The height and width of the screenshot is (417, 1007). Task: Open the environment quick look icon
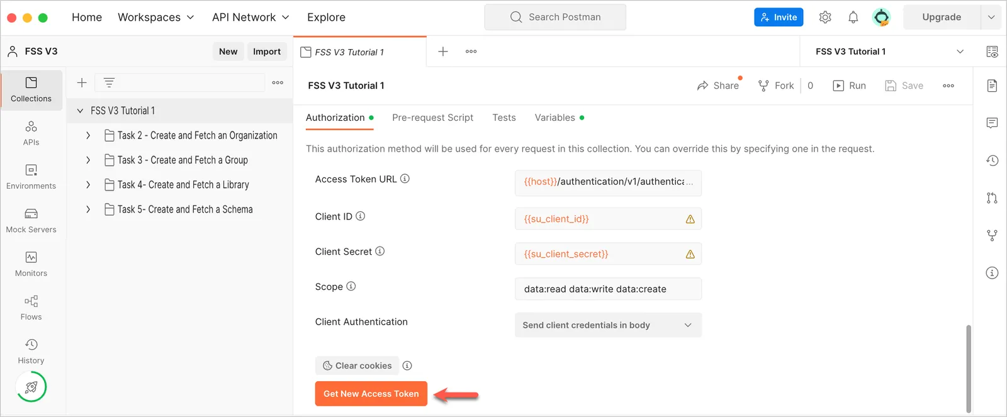(992, 52)
